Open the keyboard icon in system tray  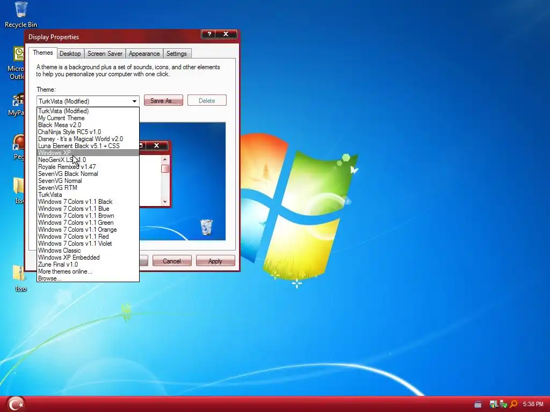click(x=478, y=404)
